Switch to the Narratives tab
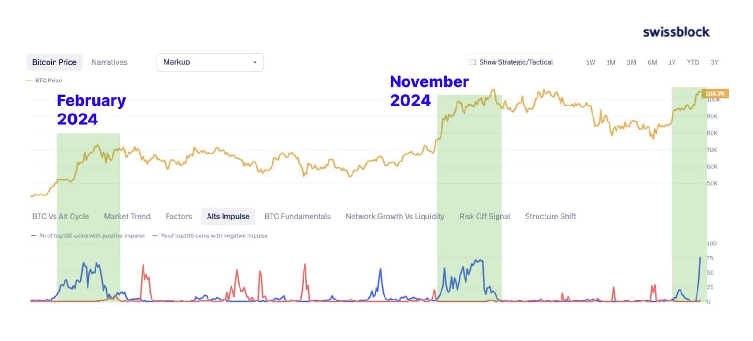Screen dimensions: 753x341 tap(109, 62)
